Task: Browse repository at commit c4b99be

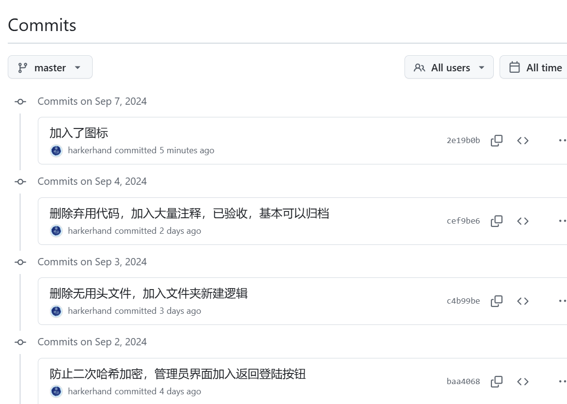Action: coord(522,301)
